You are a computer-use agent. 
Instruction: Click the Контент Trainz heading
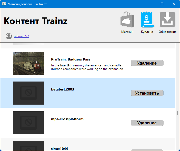pyautogui.click(x=36, y=21)
